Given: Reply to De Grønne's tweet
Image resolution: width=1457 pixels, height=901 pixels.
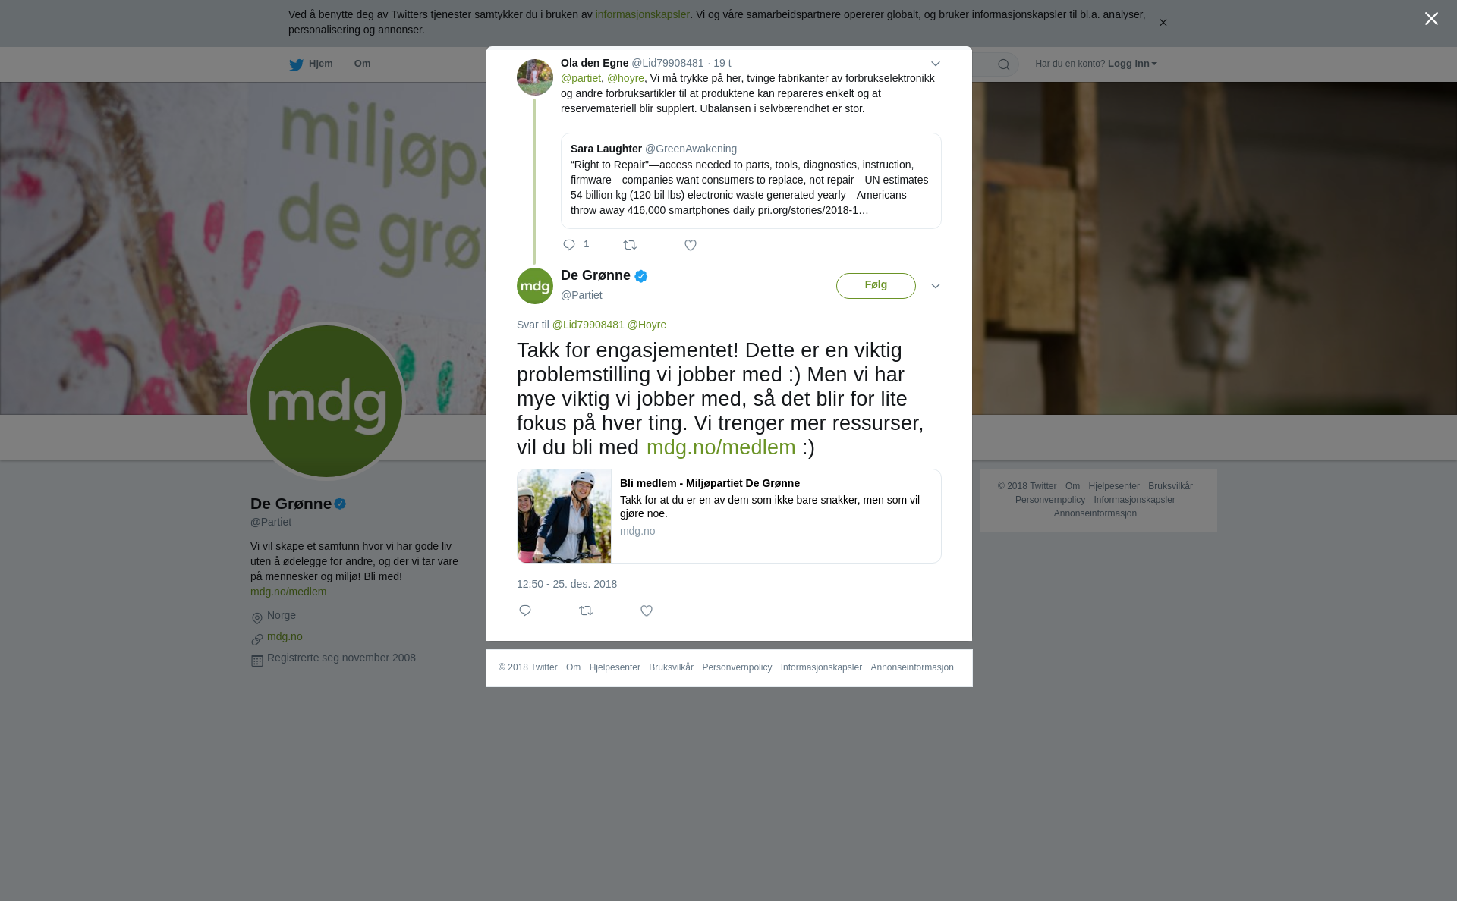Looking at the screenshot, I should click(x=525, y=611).
